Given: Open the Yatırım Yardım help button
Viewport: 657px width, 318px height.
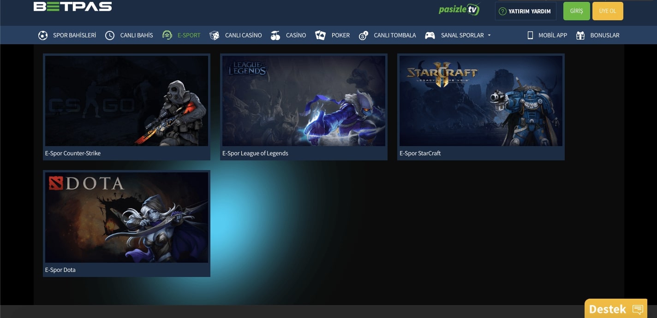Looking at the screenshot, I should 526,11.
